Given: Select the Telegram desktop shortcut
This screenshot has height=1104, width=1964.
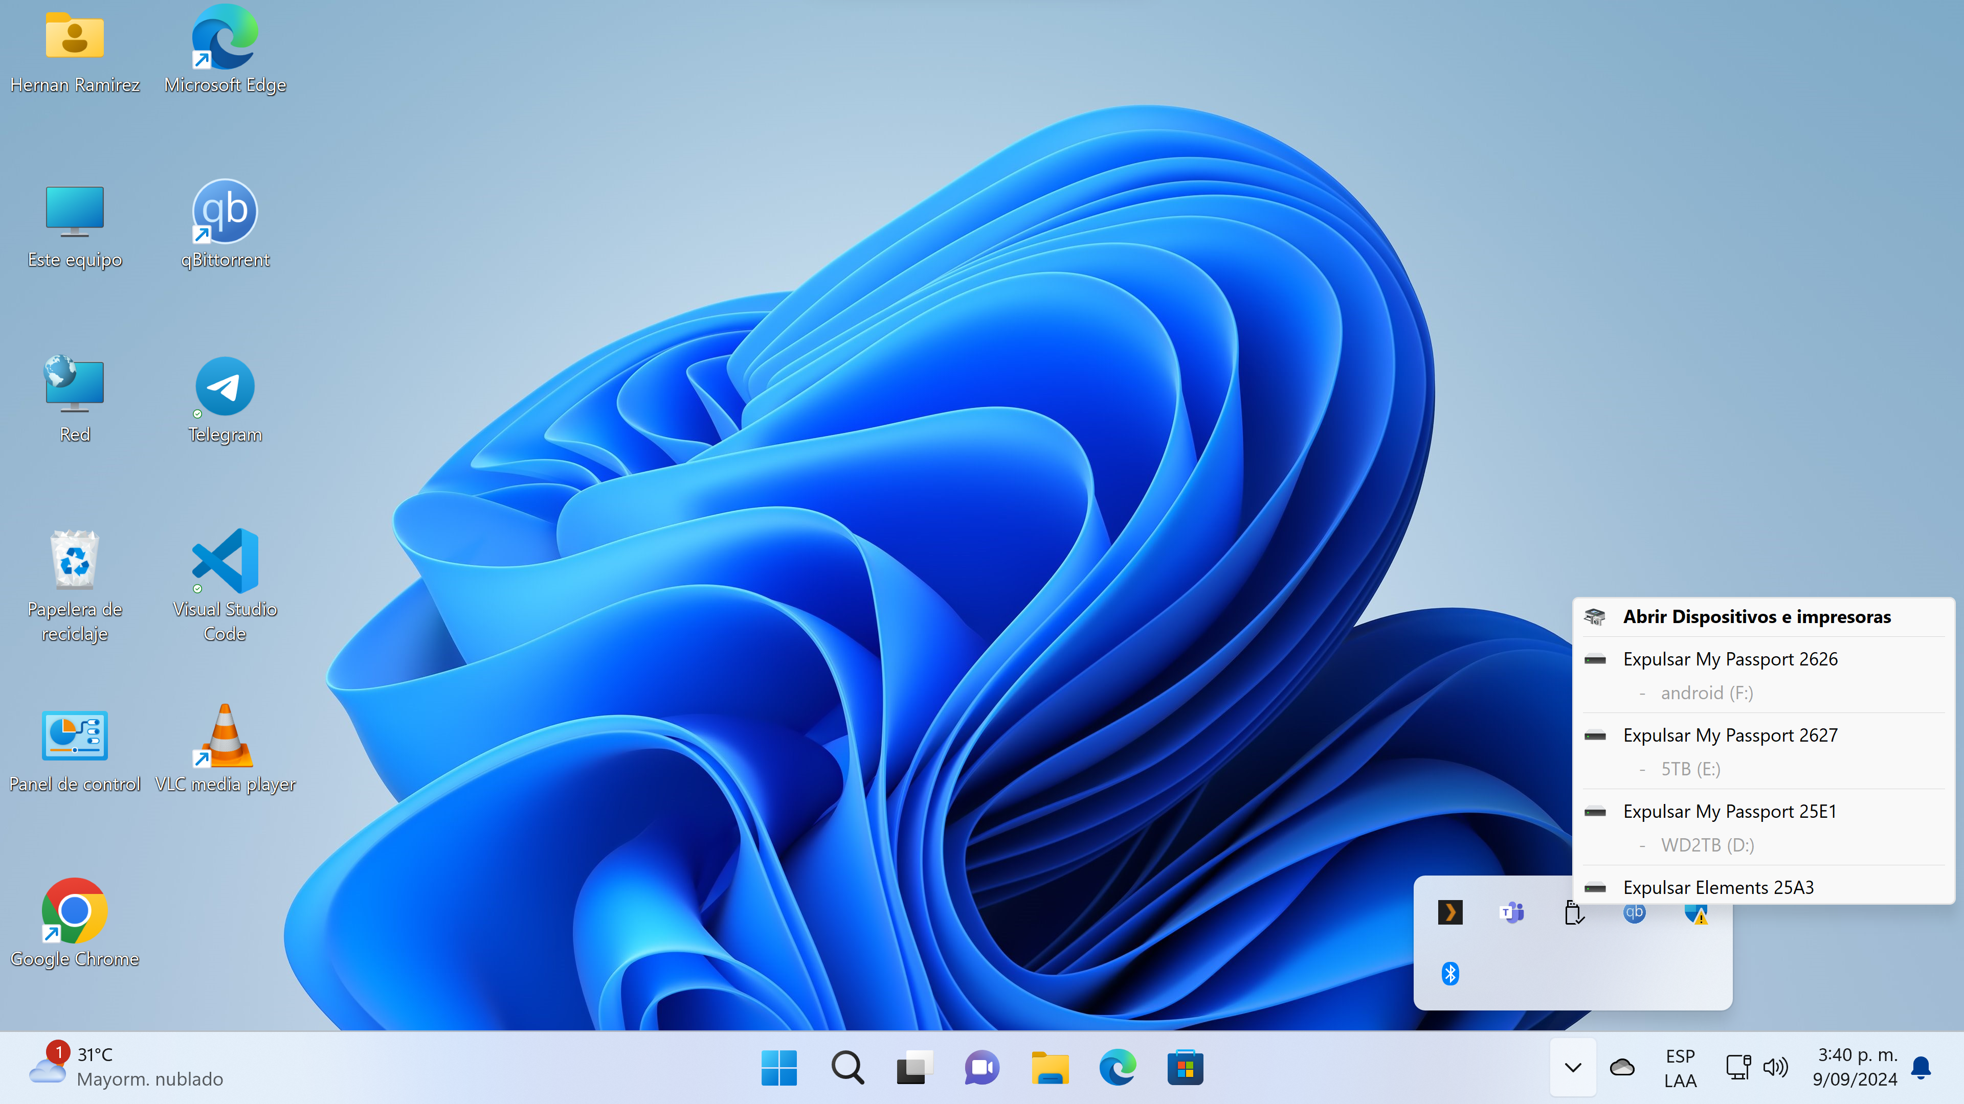Looking at the screenshot, I should point(225,400).
